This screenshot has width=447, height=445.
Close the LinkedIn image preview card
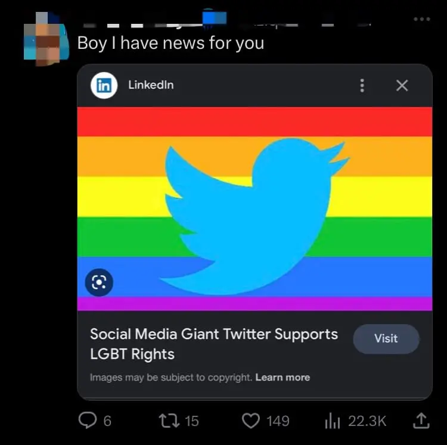tap(402, 85)
